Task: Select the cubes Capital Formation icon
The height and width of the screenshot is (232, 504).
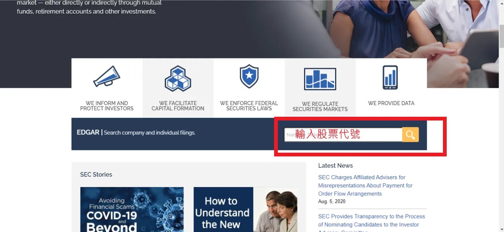Action: (x=178, y=79)
